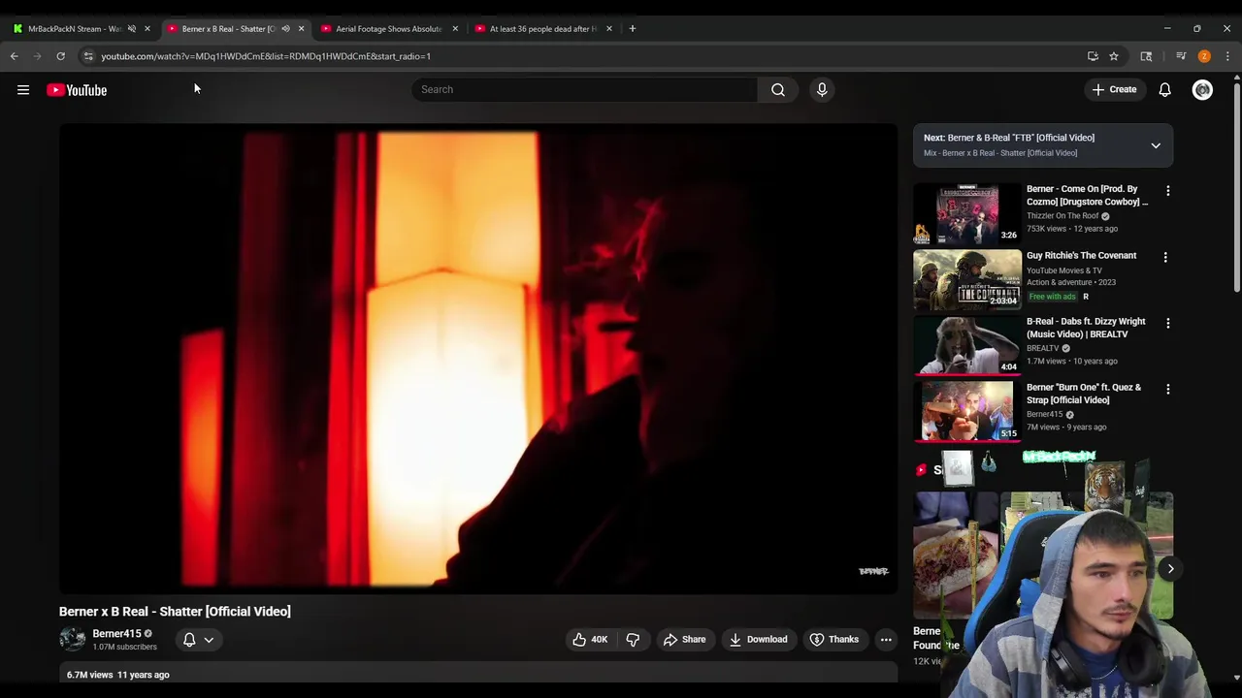Open the YouTube notifications bell

(1164, 89)
